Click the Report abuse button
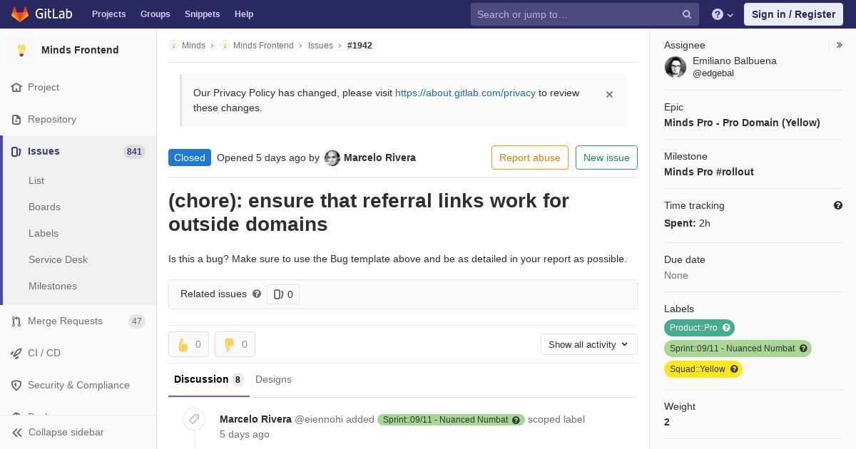The height and width of the screenshot is (449, 856). coord(530,158)
